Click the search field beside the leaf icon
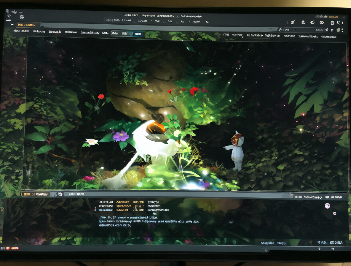Image resolution: width=351 pixels, height=266 pixels. tap(304, 30)
